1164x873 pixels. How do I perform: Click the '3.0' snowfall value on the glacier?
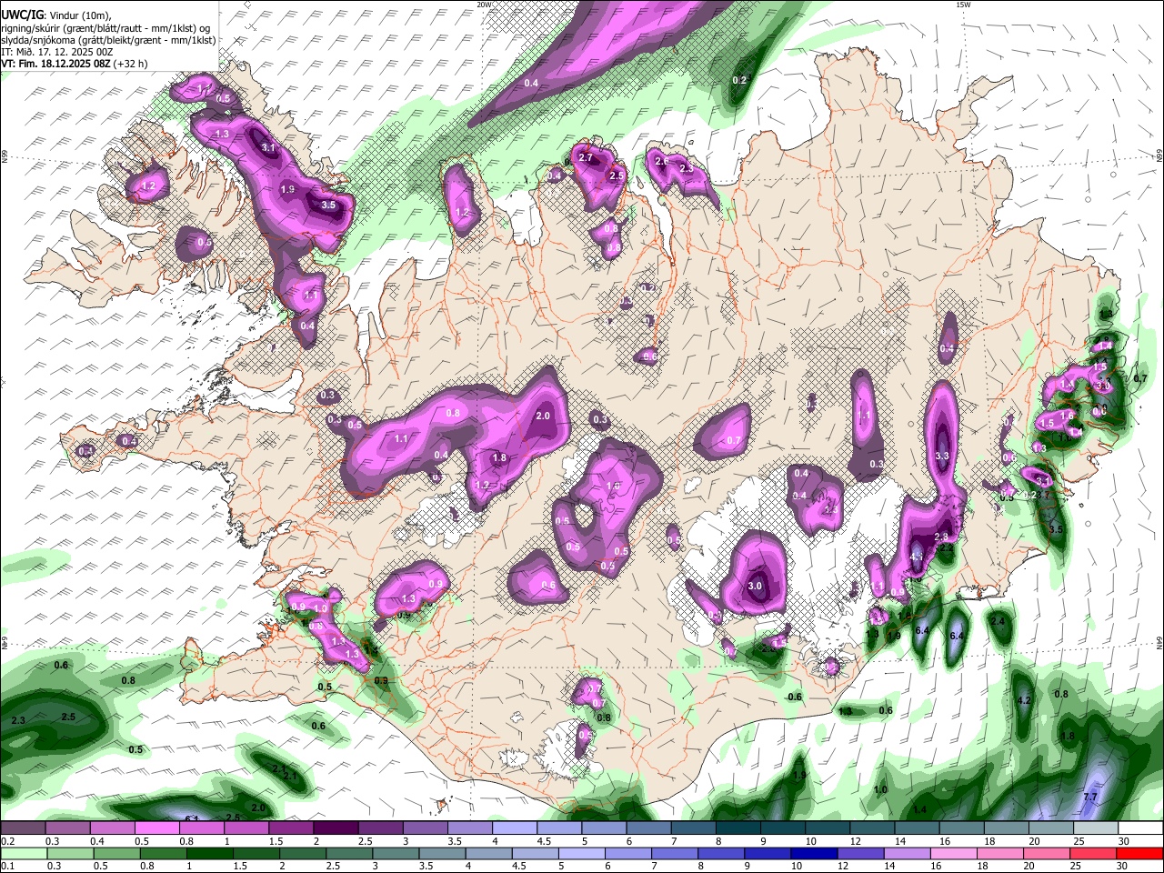[755, 587]
